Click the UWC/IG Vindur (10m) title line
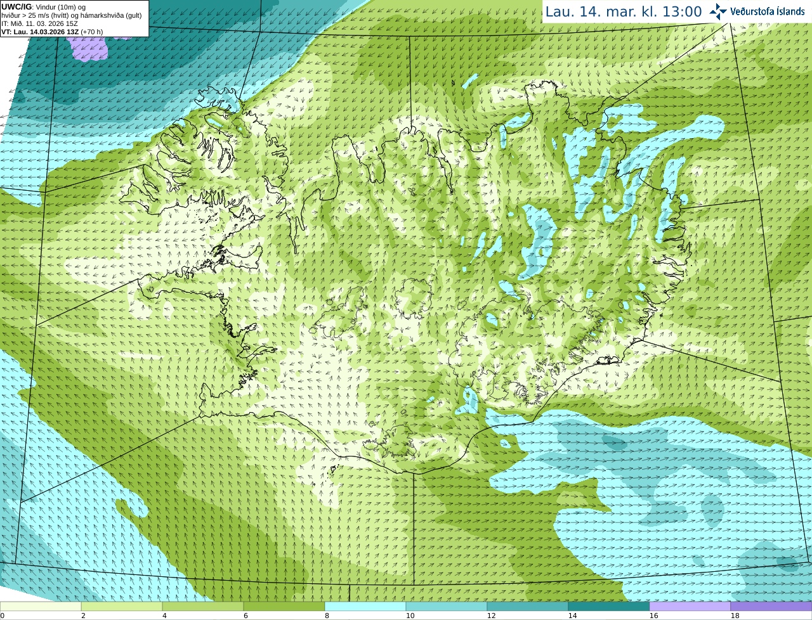This screenshot has height=620, width=812. tap(44, 7)
